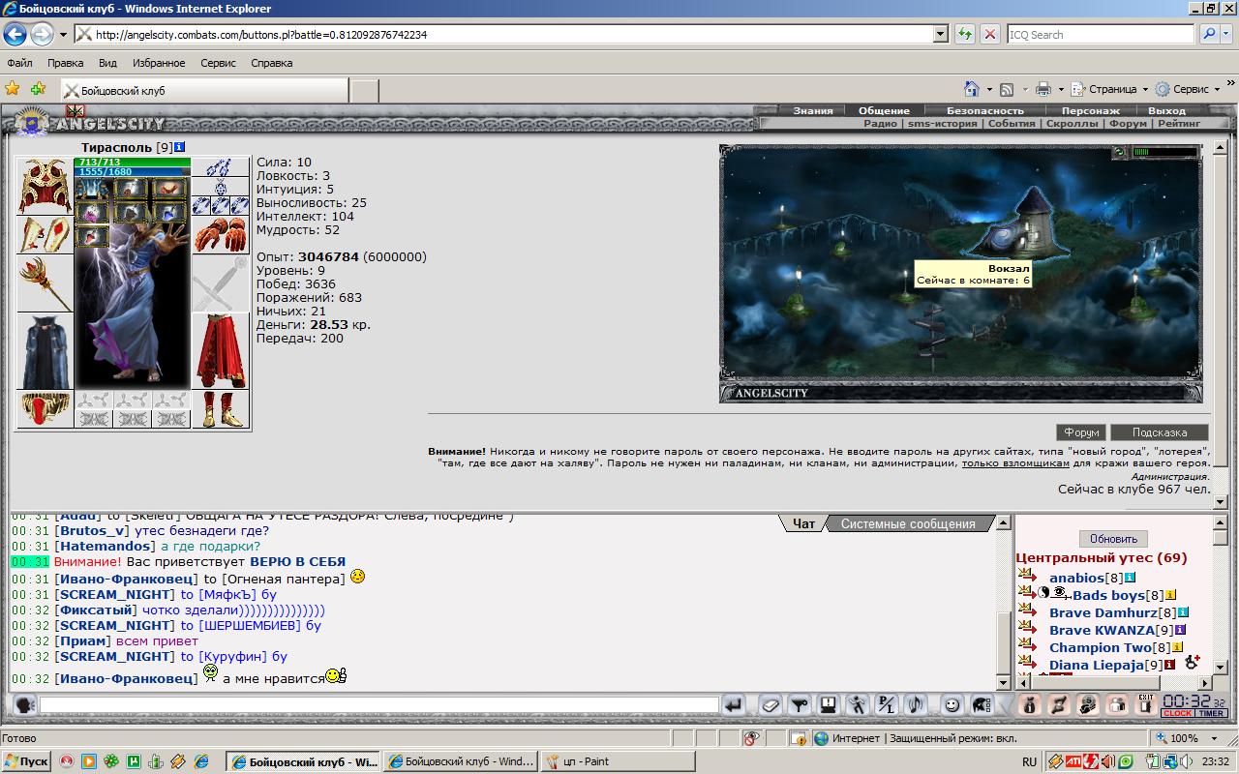Click the Пуск start button
The height and width of the screenshot is (774, 1239).
[26, 761]
